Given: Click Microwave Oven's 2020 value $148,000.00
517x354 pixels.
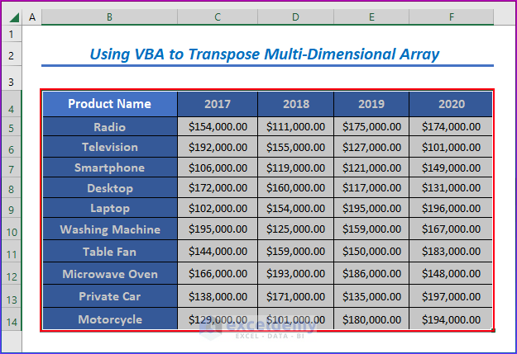Looking at the screenshot, I should pyautogui.click(x=451, y=274).
